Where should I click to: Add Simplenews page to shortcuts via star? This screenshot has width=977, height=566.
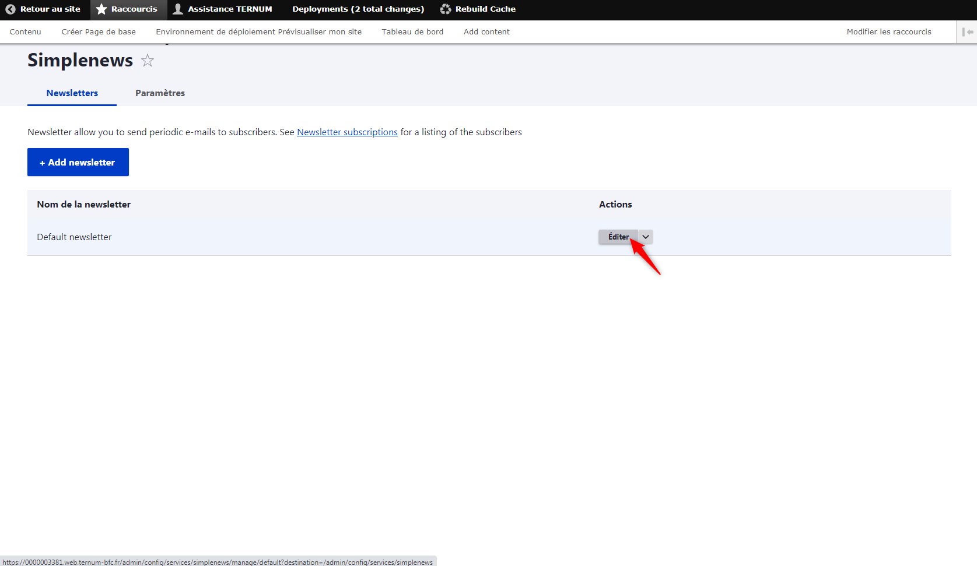(148, 61)
